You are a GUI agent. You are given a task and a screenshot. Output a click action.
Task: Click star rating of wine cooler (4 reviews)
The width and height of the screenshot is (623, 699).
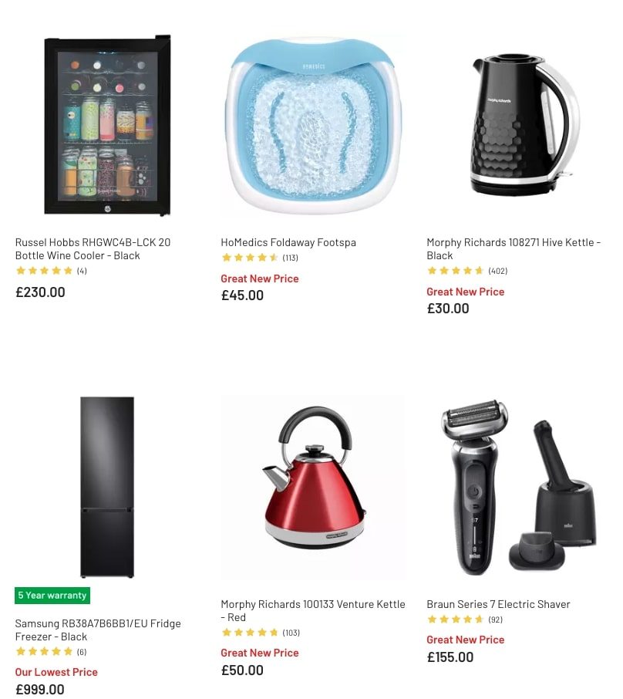point(51,271)
